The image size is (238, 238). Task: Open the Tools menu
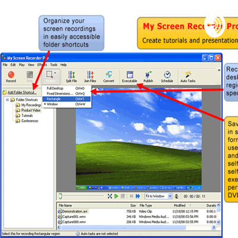54,65
